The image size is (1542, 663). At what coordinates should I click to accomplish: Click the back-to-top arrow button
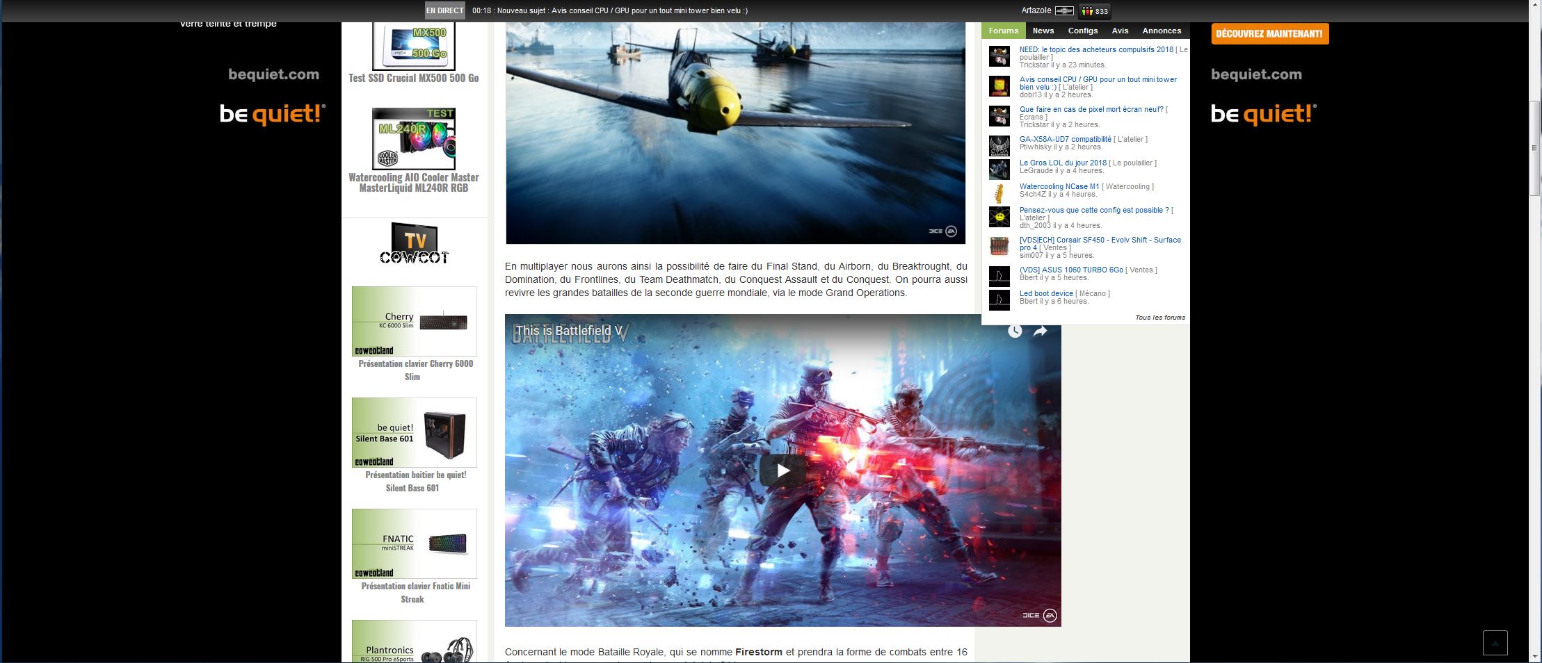[x=1495, y=643]
